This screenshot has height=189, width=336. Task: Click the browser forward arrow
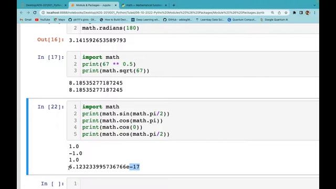(x=28, y=13)
